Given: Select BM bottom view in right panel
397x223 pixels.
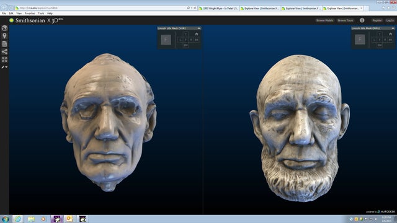Looking at the screenshot, I should pyautogui.click(x=380, y=45).
